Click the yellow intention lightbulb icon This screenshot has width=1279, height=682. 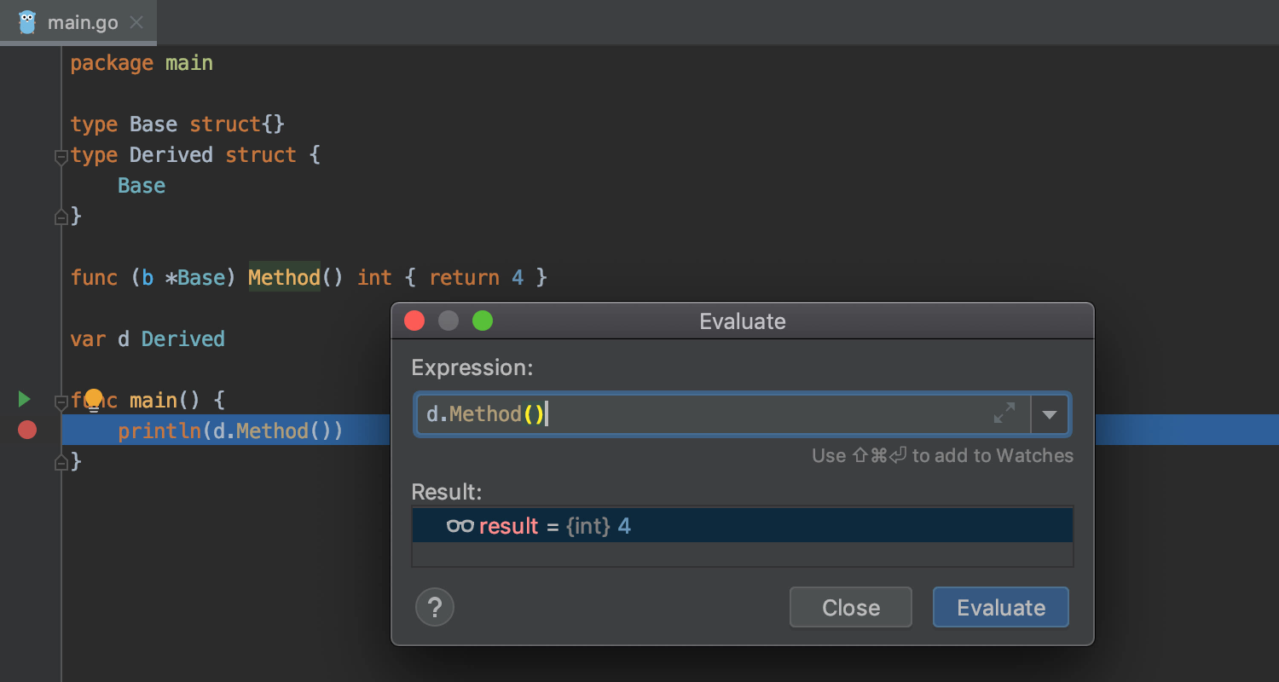(x=93, y=399)
